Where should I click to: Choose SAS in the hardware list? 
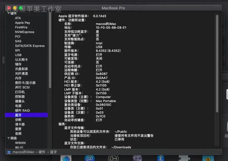coord(18,41)
